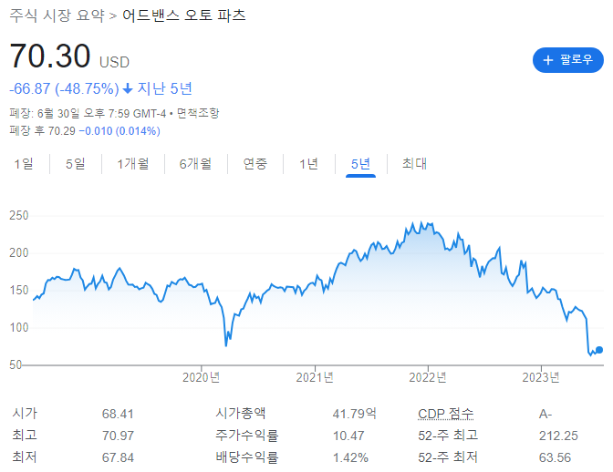Click the 100 y-axis label
Screen dimensions: 613x472
tap(19, 327)
